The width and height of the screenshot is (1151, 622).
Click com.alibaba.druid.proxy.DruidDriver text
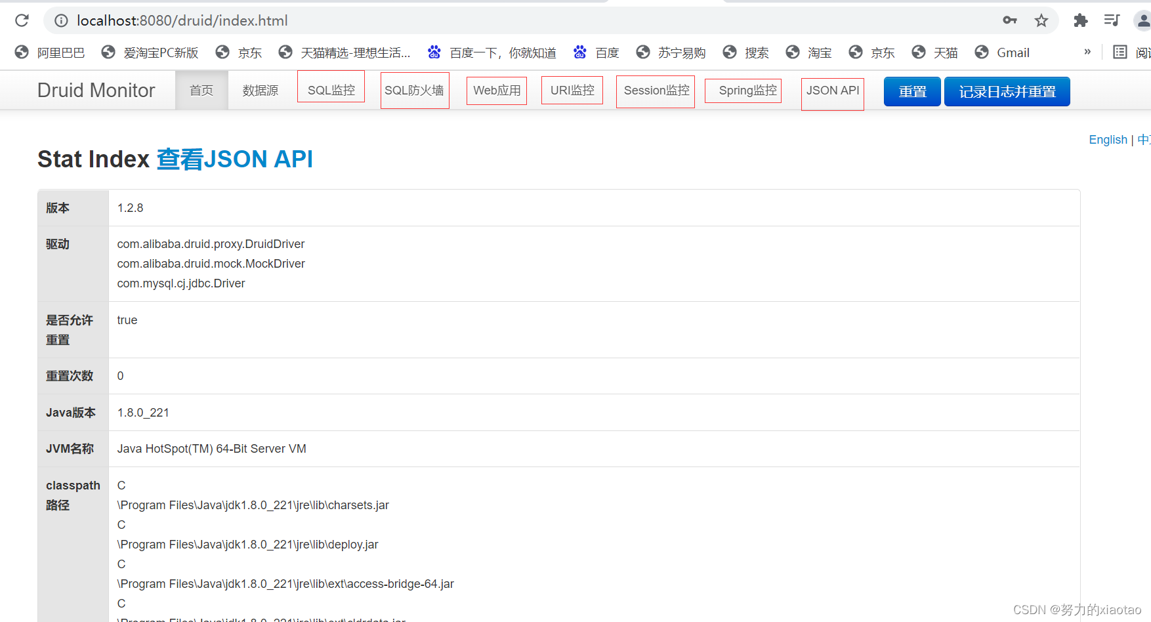[x=211, y=244]
